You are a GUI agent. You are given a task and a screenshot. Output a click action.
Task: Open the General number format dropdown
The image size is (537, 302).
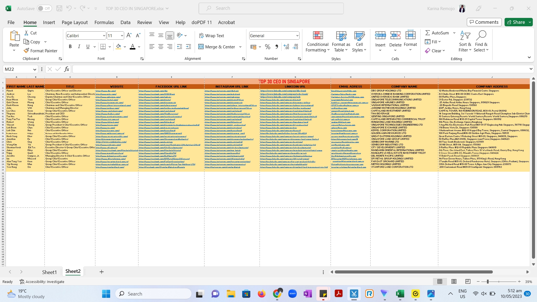point(297,36)
